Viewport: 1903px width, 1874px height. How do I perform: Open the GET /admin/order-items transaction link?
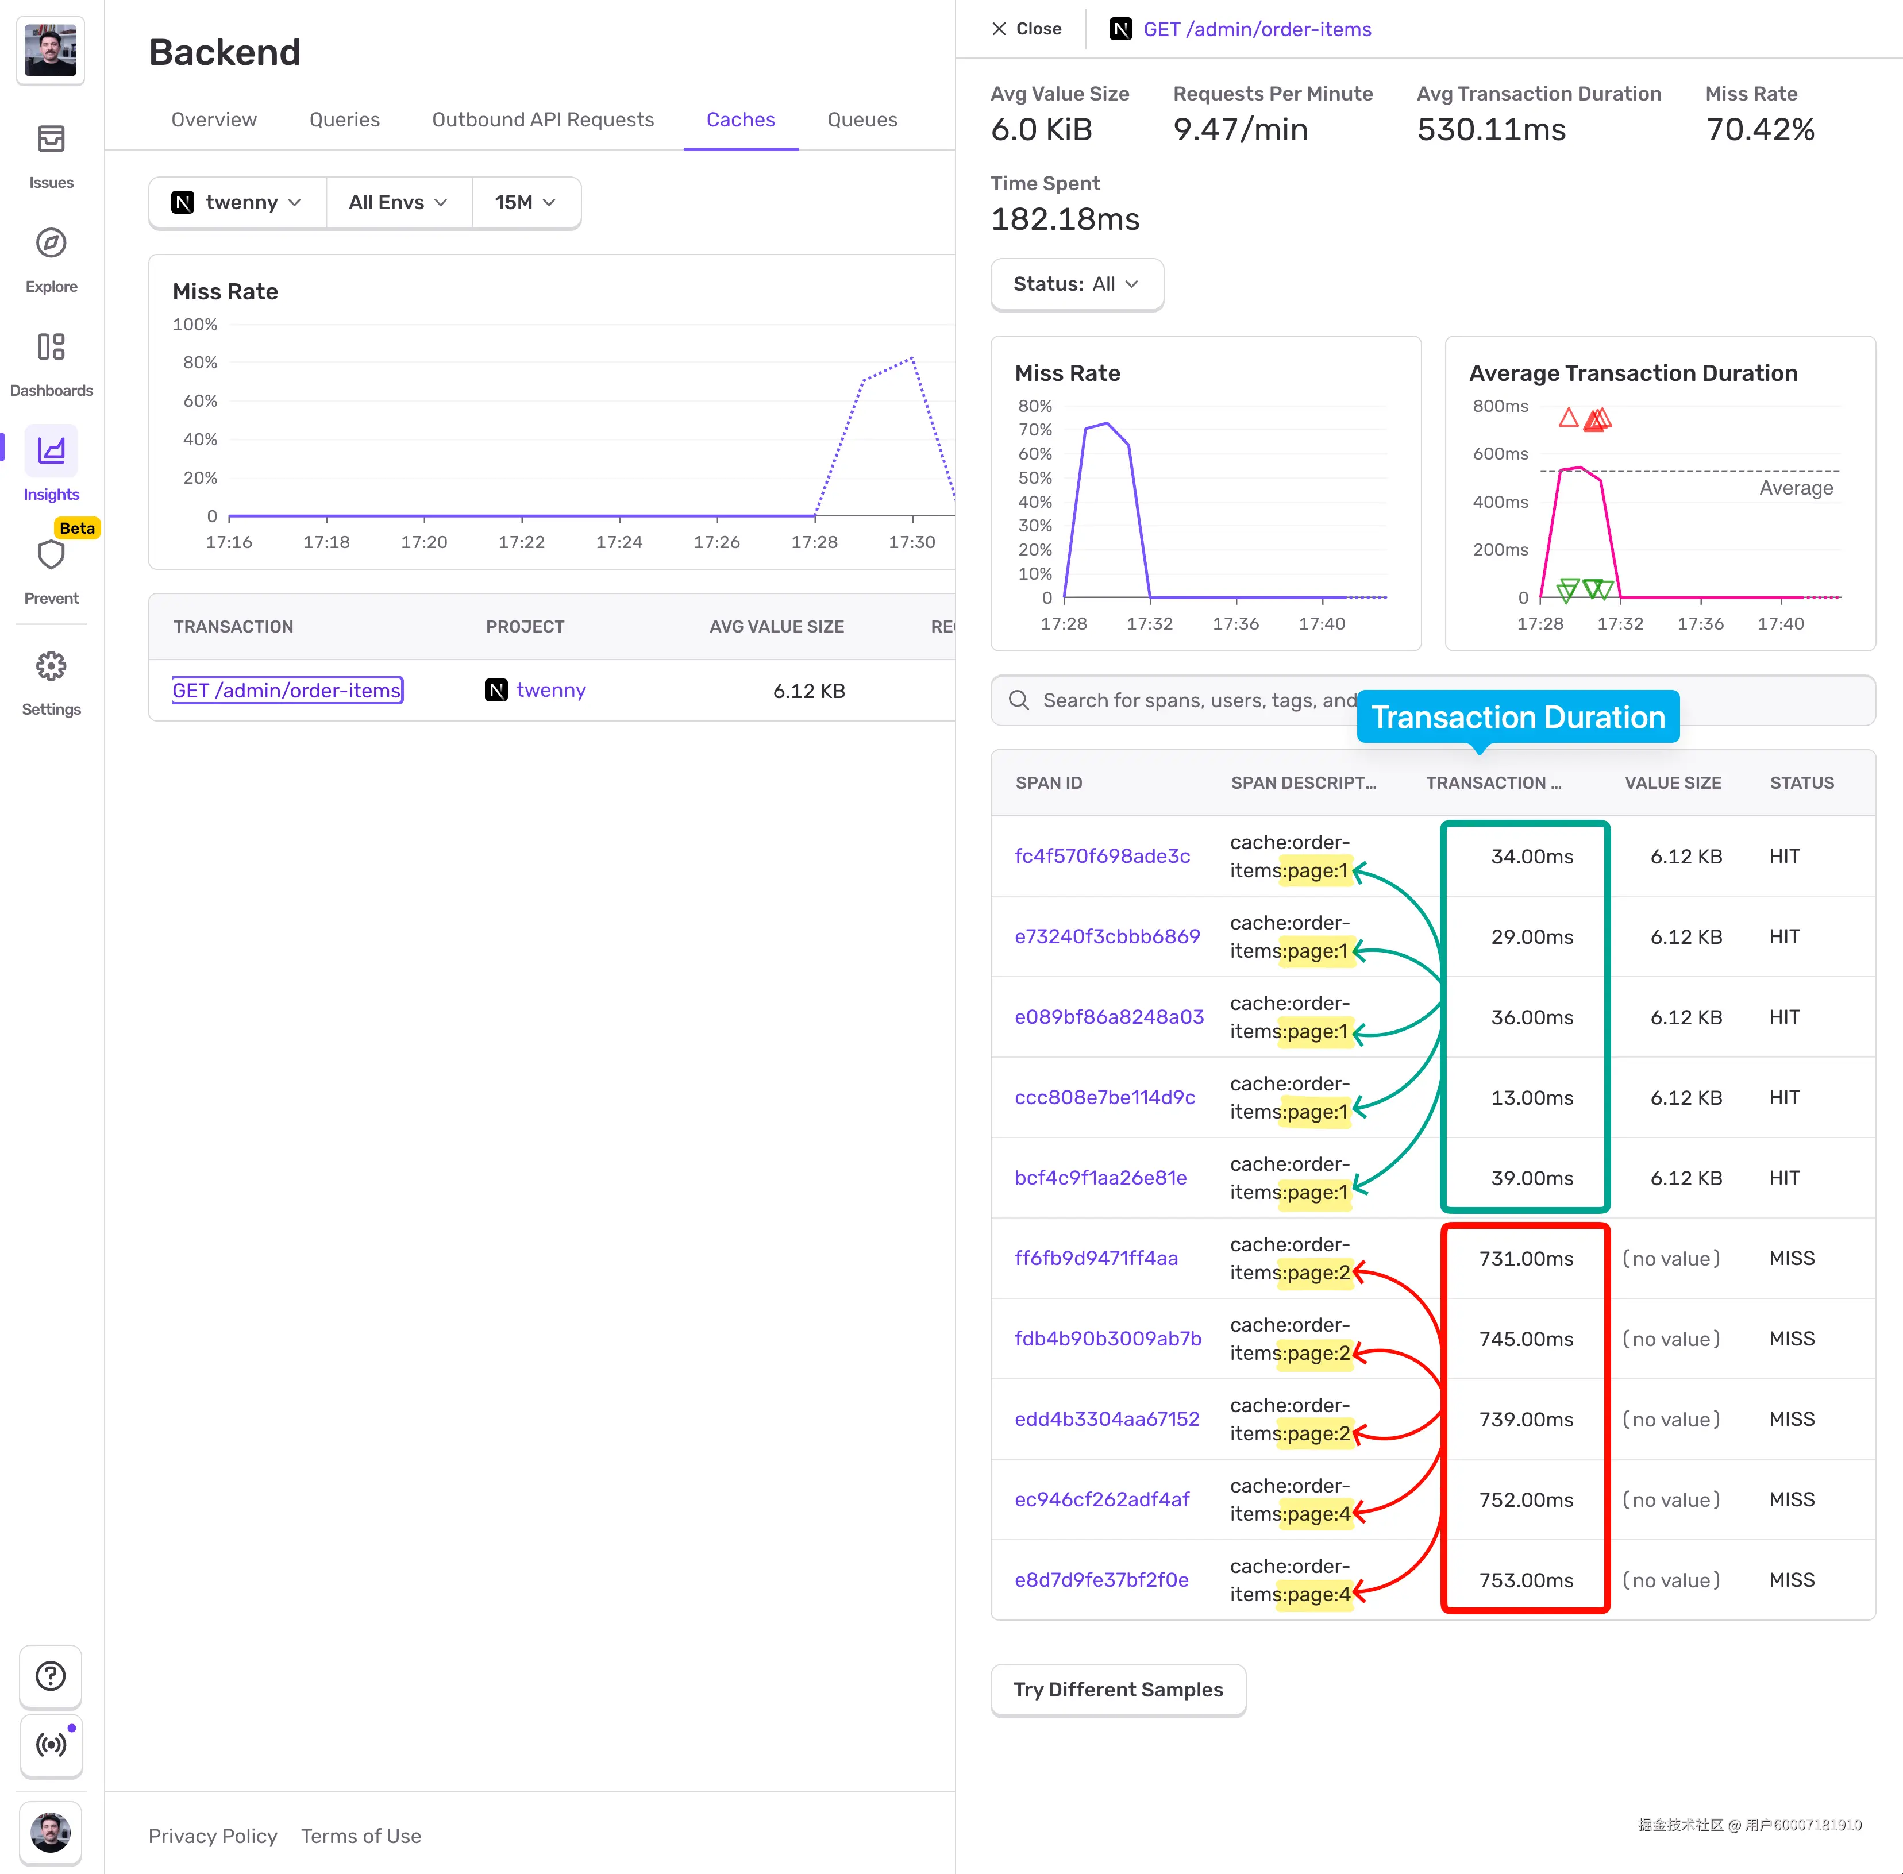click(x=287, y=691)
